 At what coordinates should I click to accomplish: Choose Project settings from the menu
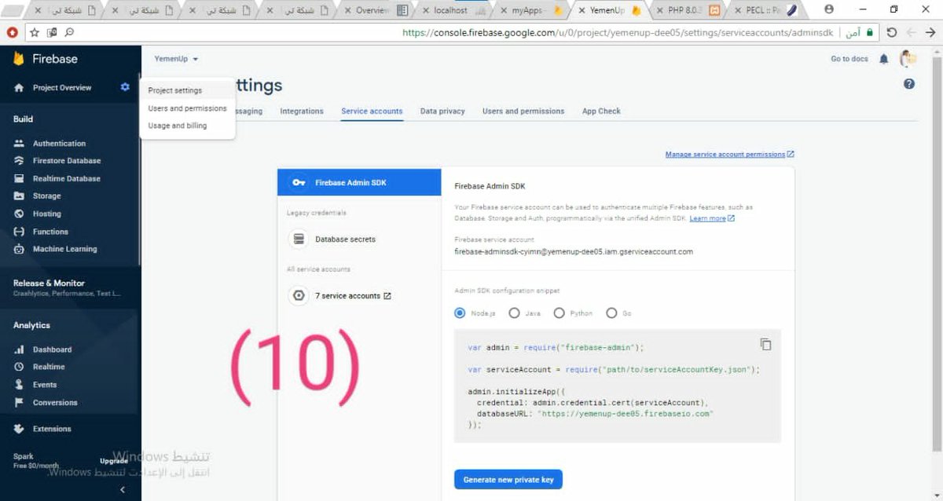pos(187,90)
